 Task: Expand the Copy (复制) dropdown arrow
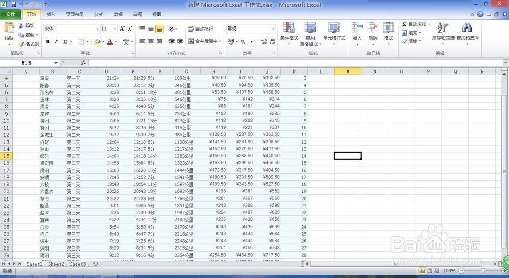click(x=37, y=35)
